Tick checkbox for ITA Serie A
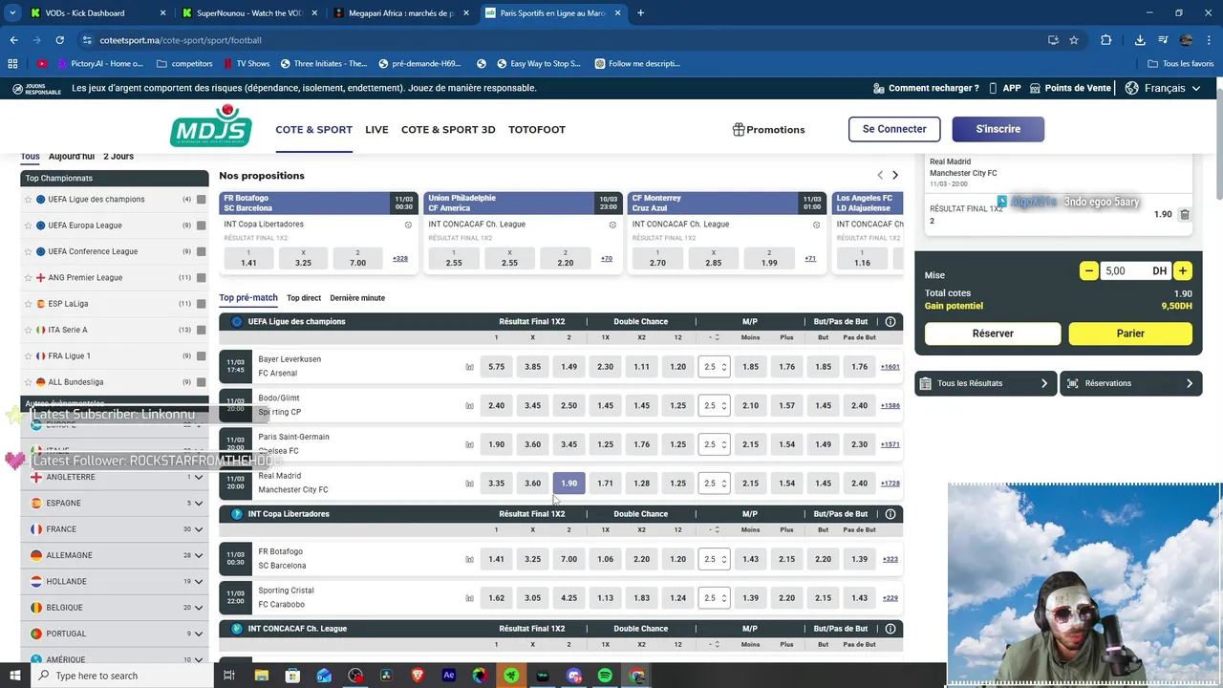 [202, 330]
